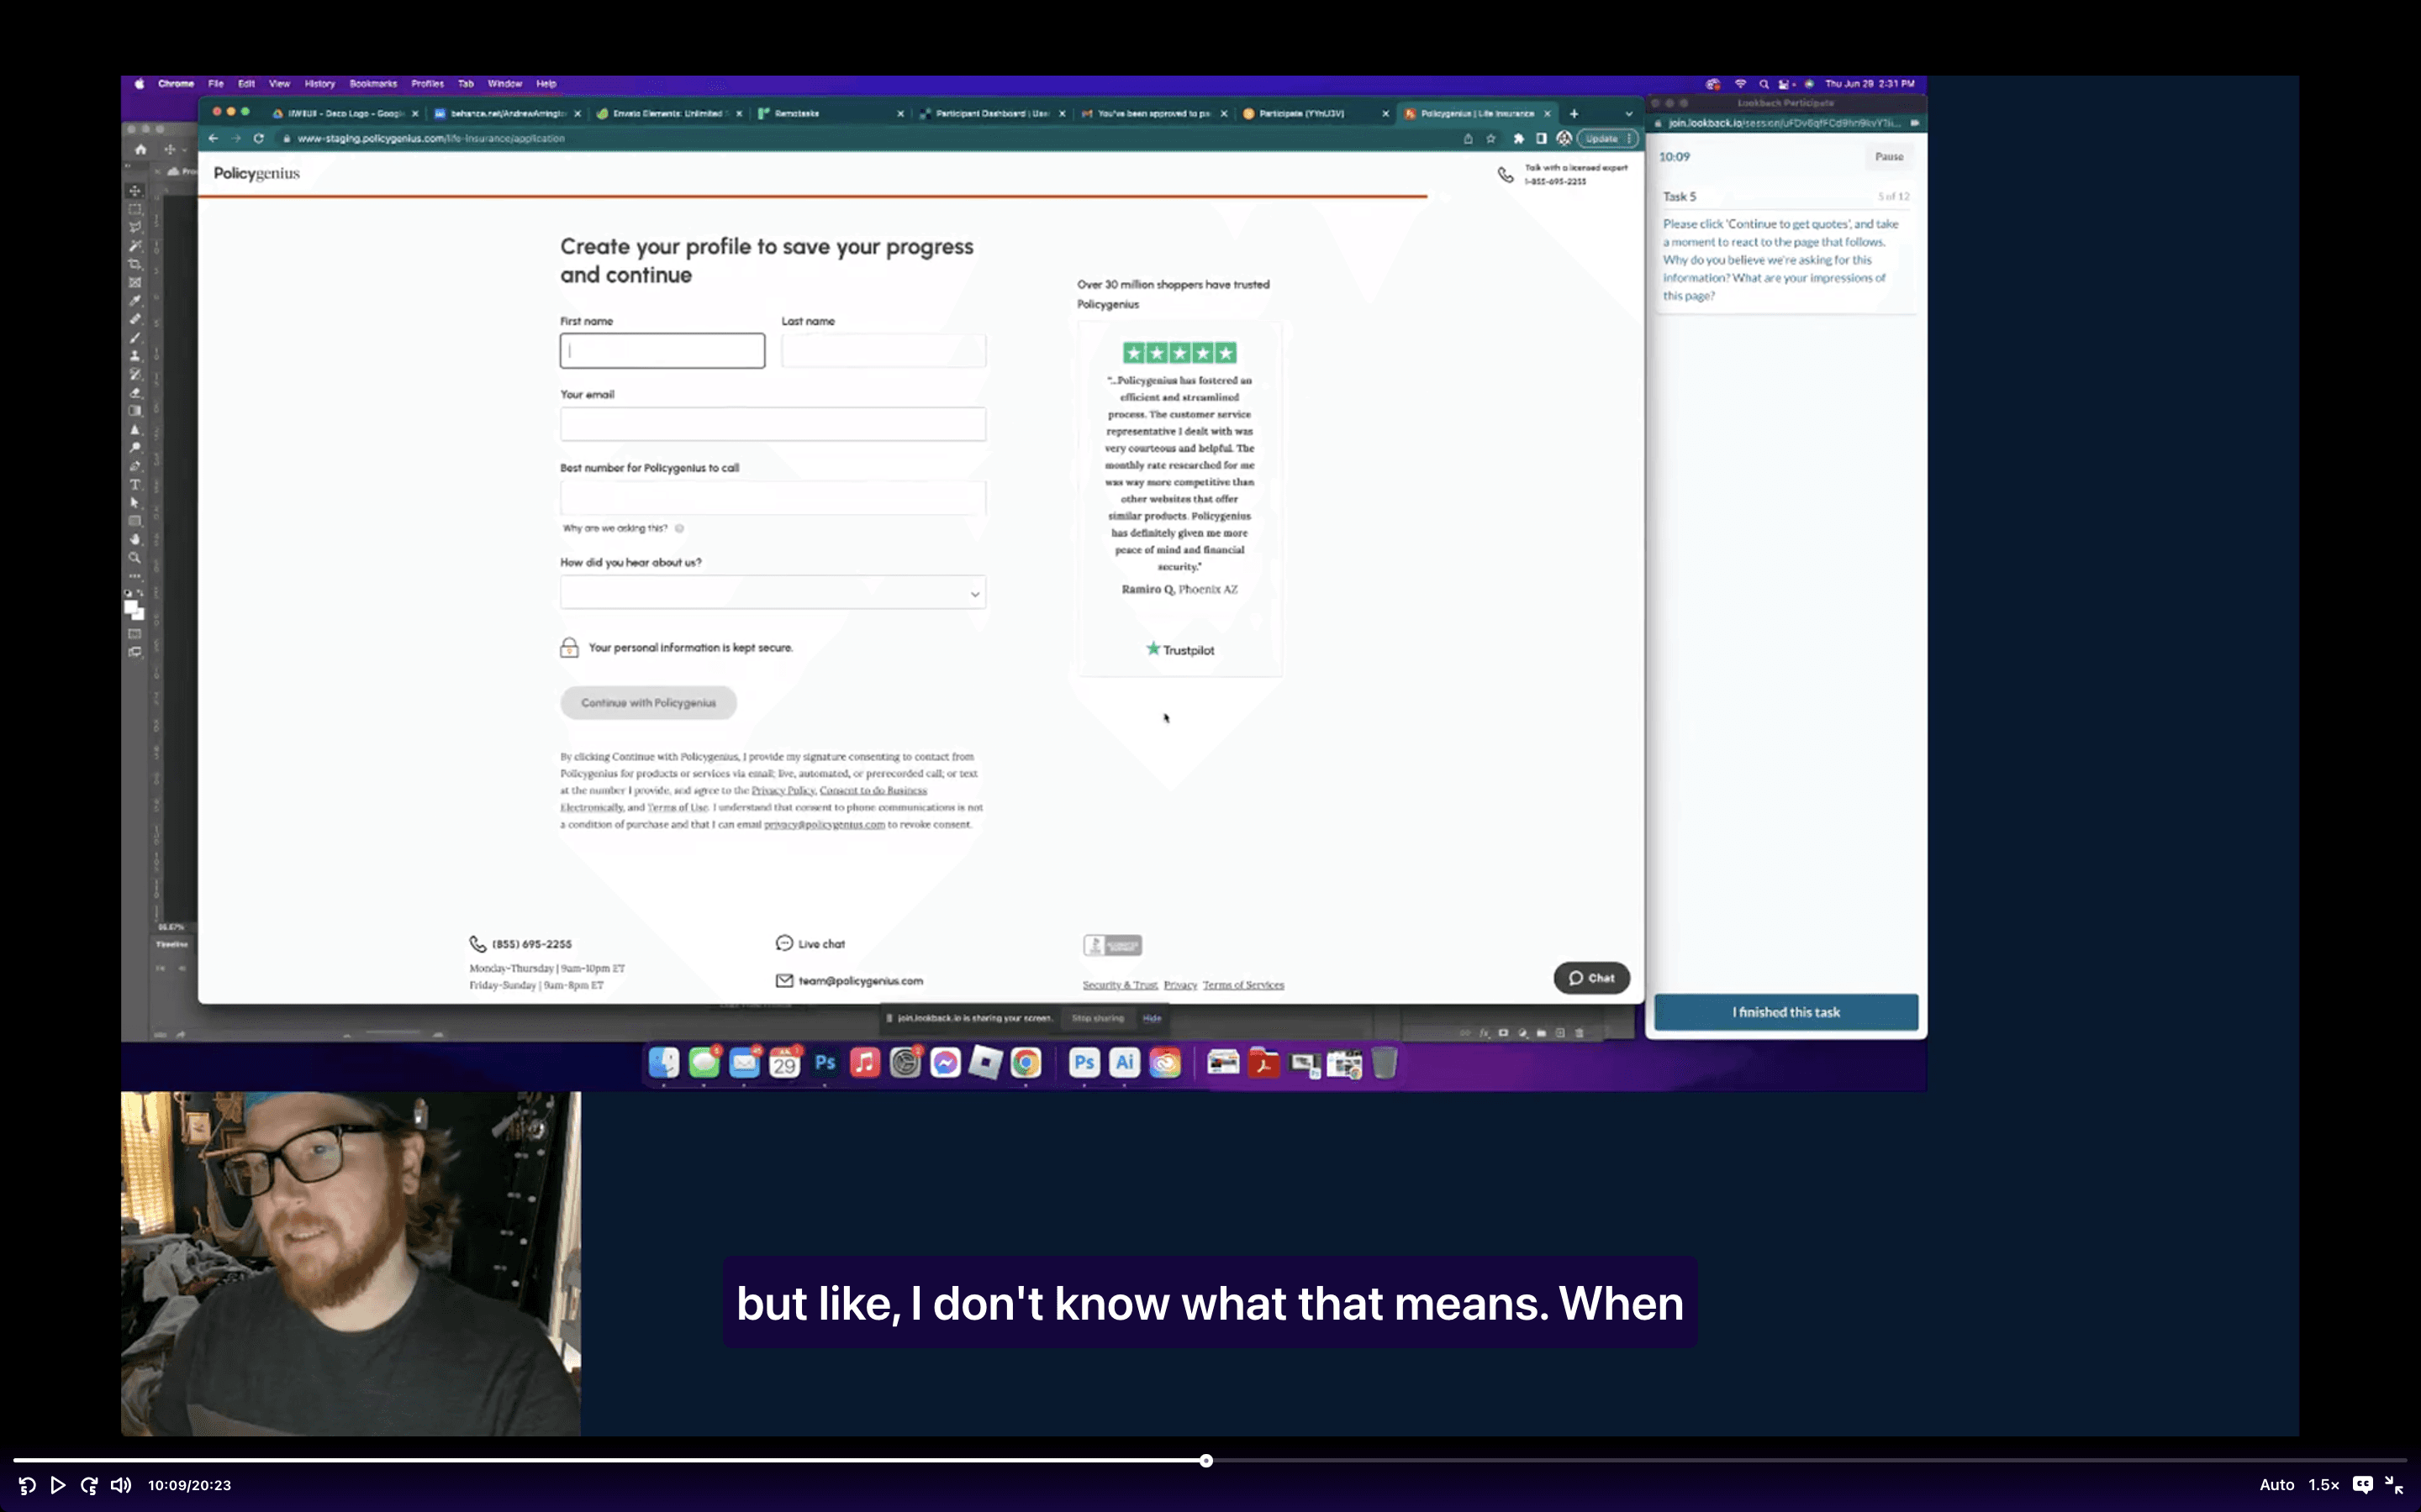Open the Privacy Policy link
The width and height of the screenshot is (2421, 1512).
(x=783, y=790)
